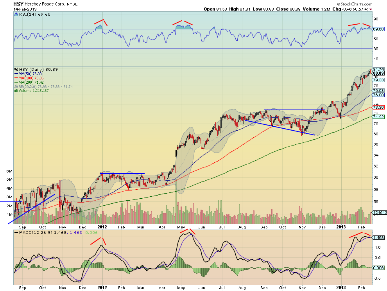Click the 'NYSE' exchange label
This screenshot has width=387, height=291.
coord(72,4)
